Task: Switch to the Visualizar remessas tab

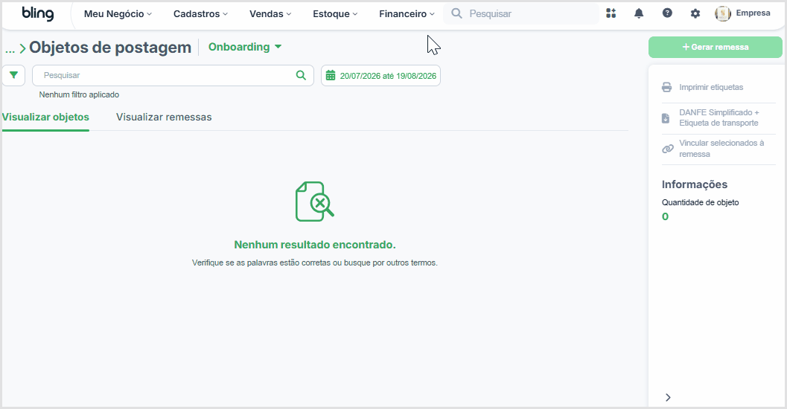Action: click(x=164, y=117)
